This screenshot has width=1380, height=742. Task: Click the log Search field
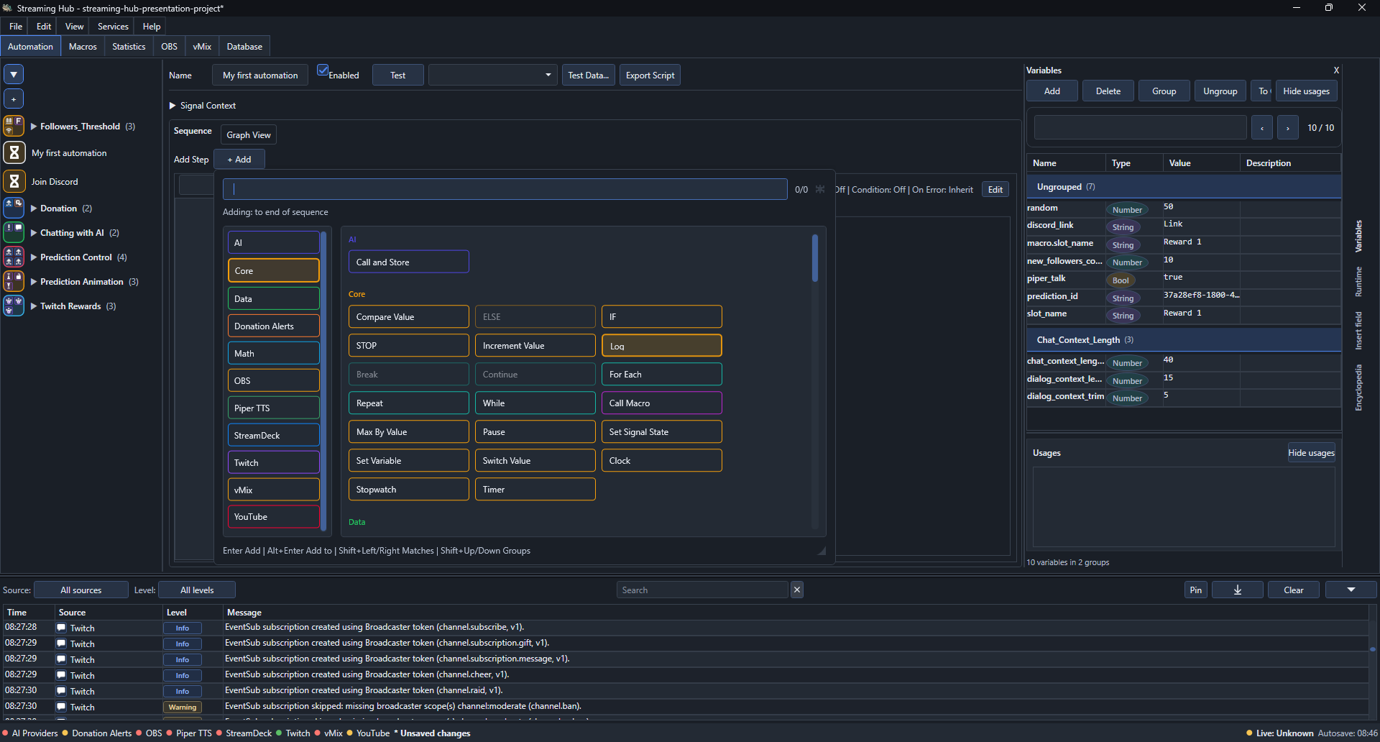(702, 590)
